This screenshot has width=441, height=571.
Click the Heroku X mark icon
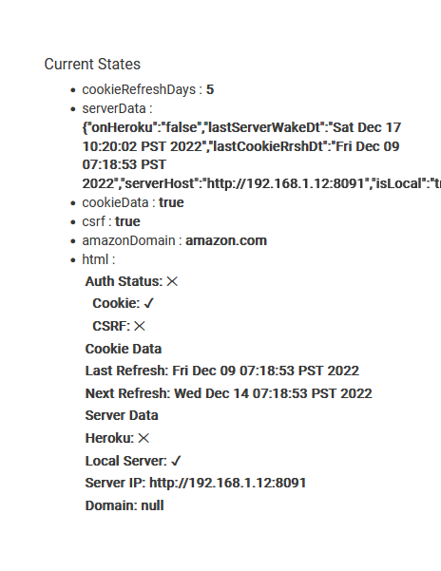[144, 438]
